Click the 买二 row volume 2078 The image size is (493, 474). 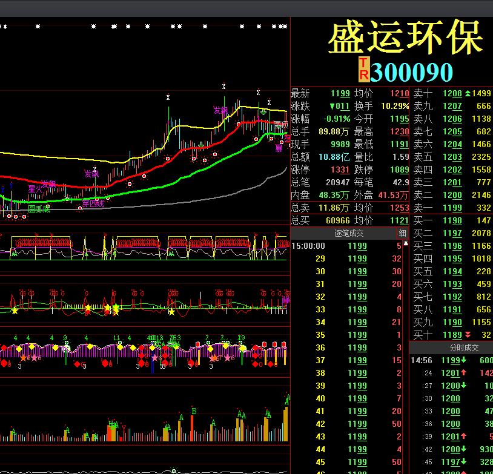(x=481, y=233)
